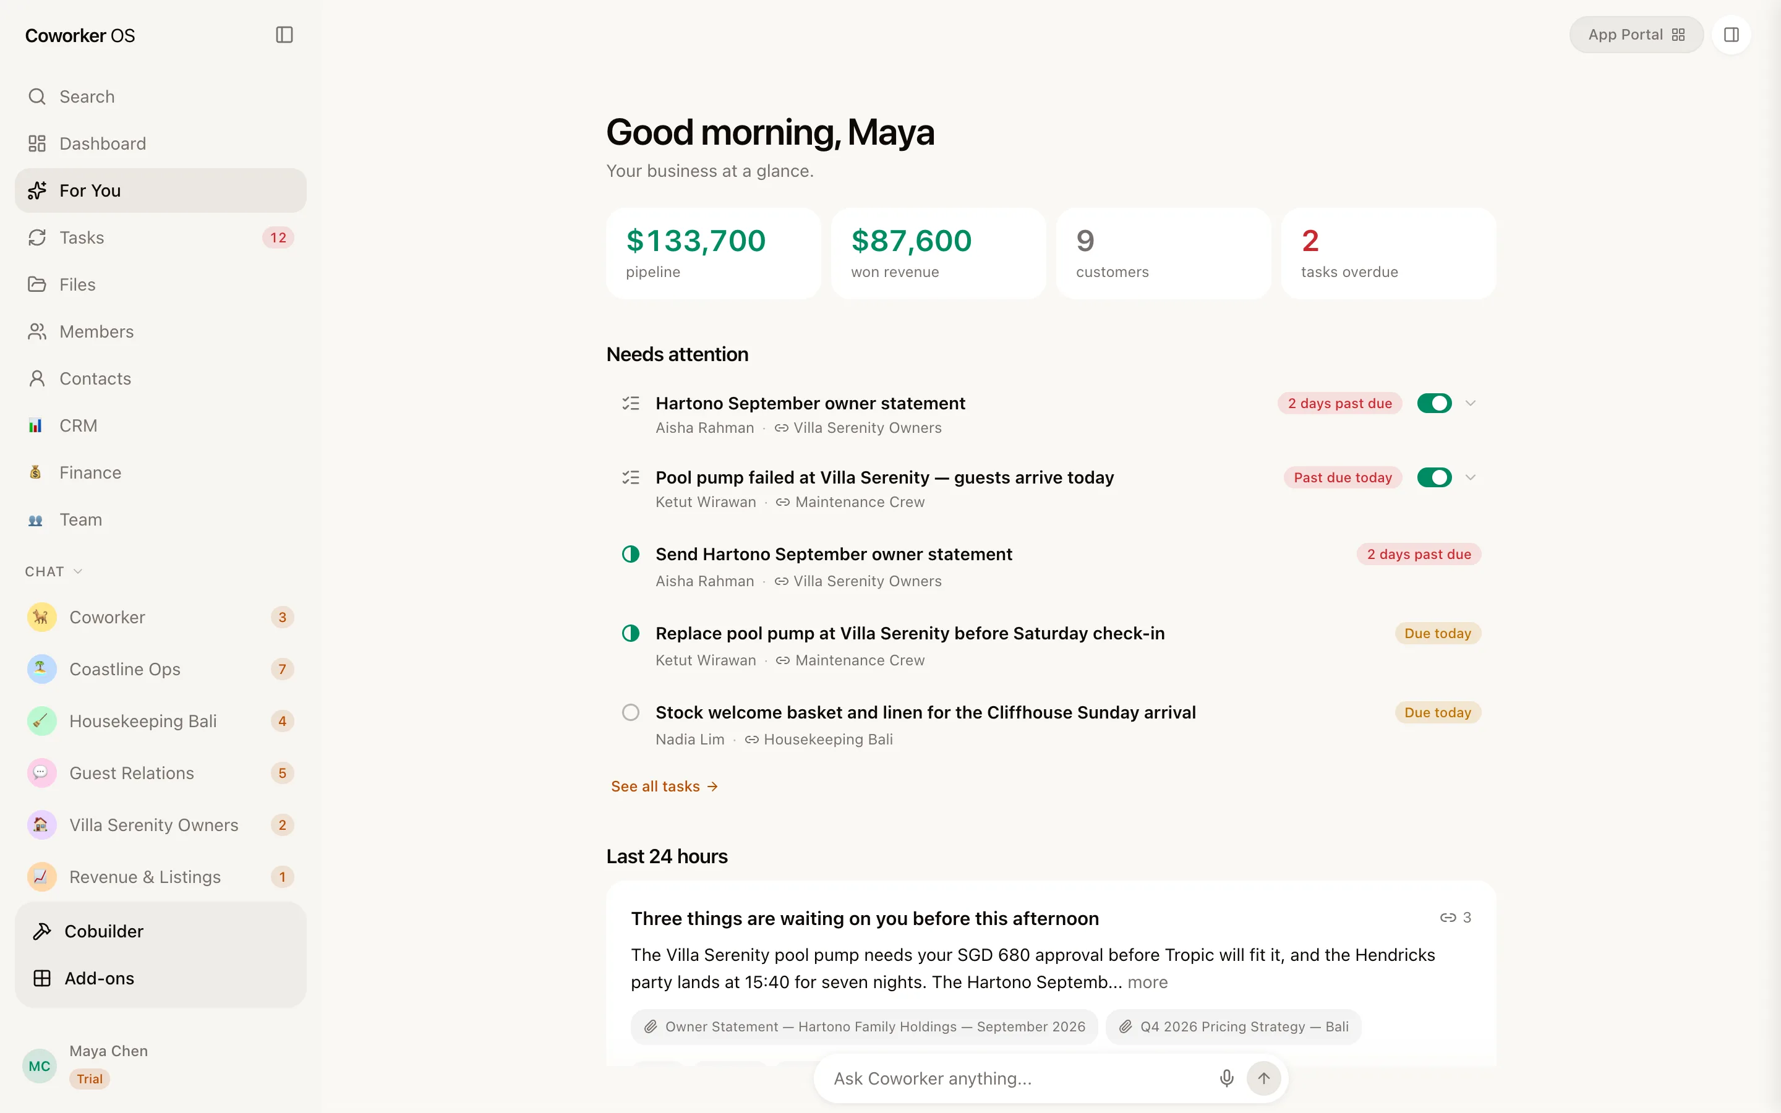
Task: Click the Trial badge under Maya Chen
Action: click(90, 1079)
